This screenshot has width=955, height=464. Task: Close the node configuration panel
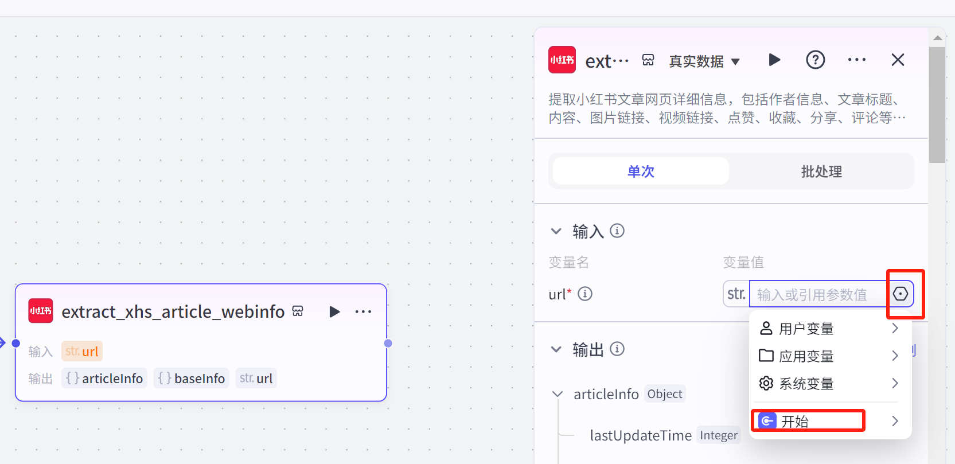pos(898,60)
